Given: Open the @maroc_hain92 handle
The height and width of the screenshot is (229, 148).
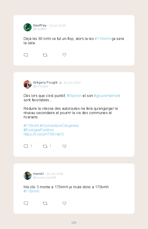Looking at the screenshot, I should tap(45, 178).
